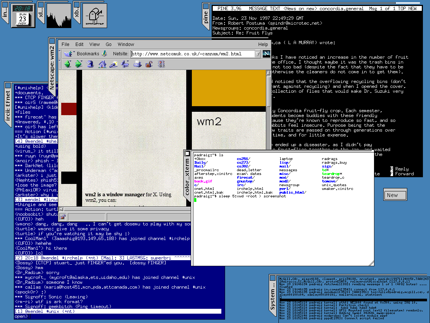
Task: Go to Home in Netscape toolbar
Action: point(102,64)
